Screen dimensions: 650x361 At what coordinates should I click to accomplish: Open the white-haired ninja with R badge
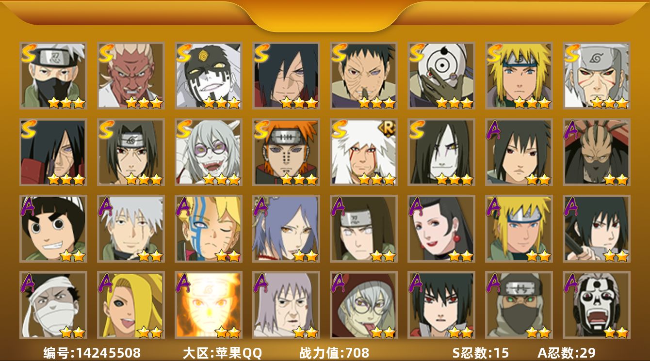tap(364, 152)
